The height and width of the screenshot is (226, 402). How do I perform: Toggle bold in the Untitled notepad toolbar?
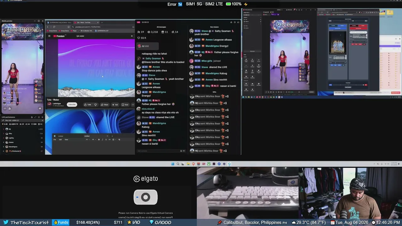(99, 139)
